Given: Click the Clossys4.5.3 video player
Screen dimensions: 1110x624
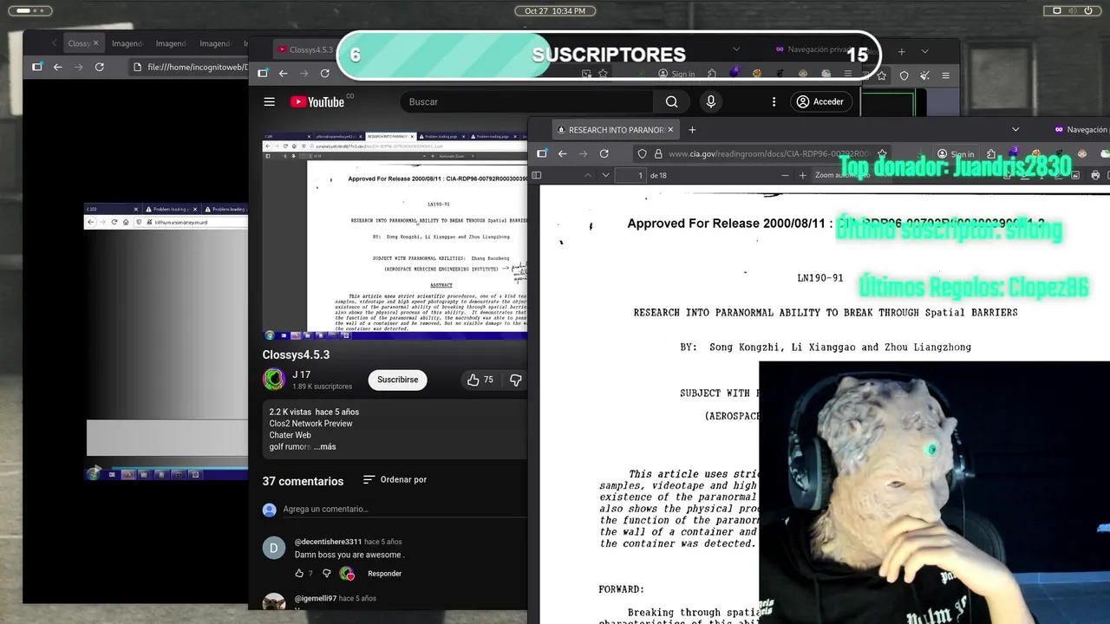Looking at the screenshot, I should point(395,236).
